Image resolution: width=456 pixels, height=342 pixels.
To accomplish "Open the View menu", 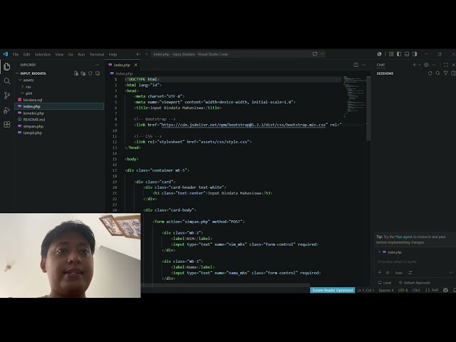I will (59, 54).
